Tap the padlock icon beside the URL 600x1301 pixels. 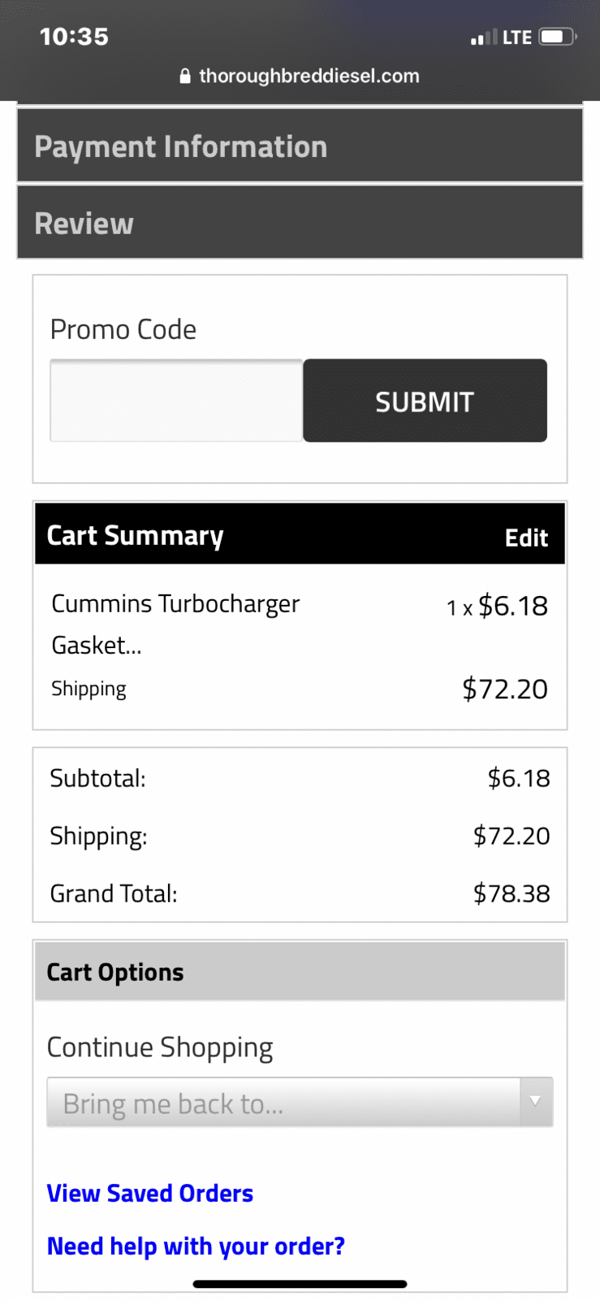184,76
